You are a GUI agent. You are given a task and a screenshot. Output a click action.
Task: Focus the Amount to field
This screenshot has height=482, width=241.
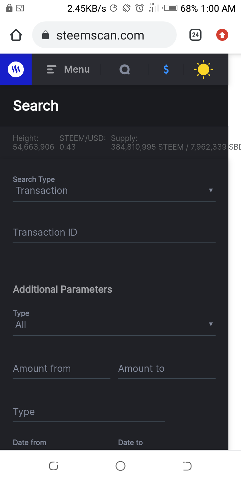(167, 369)
